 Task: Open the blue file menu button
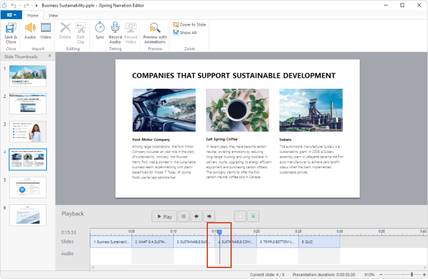click(11, 15)
